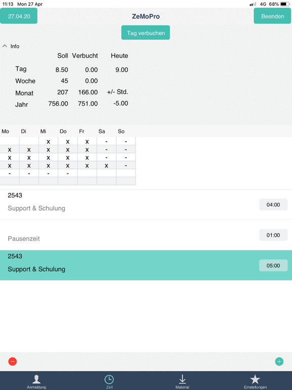Click the 27.04.20 date button

[x=19, y=16]
